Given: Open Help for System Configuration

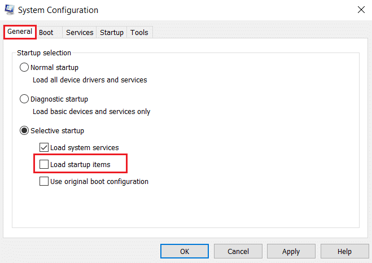Looking at the screenshot, I should pos(344,251).
